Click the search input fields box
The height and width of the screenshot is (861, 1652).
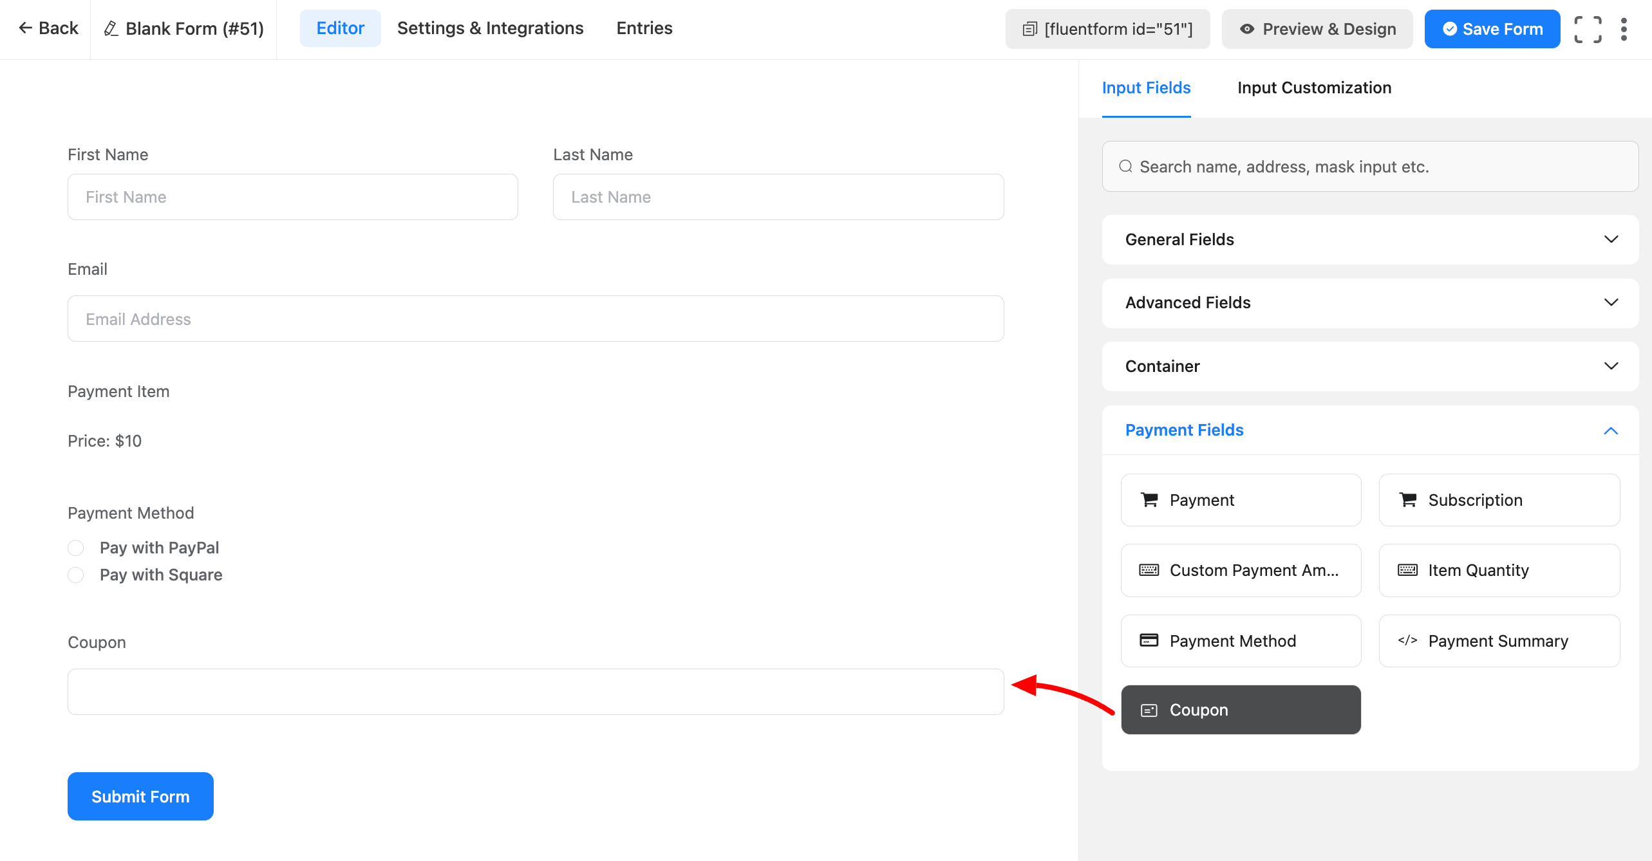click(x=1370, y=167)
